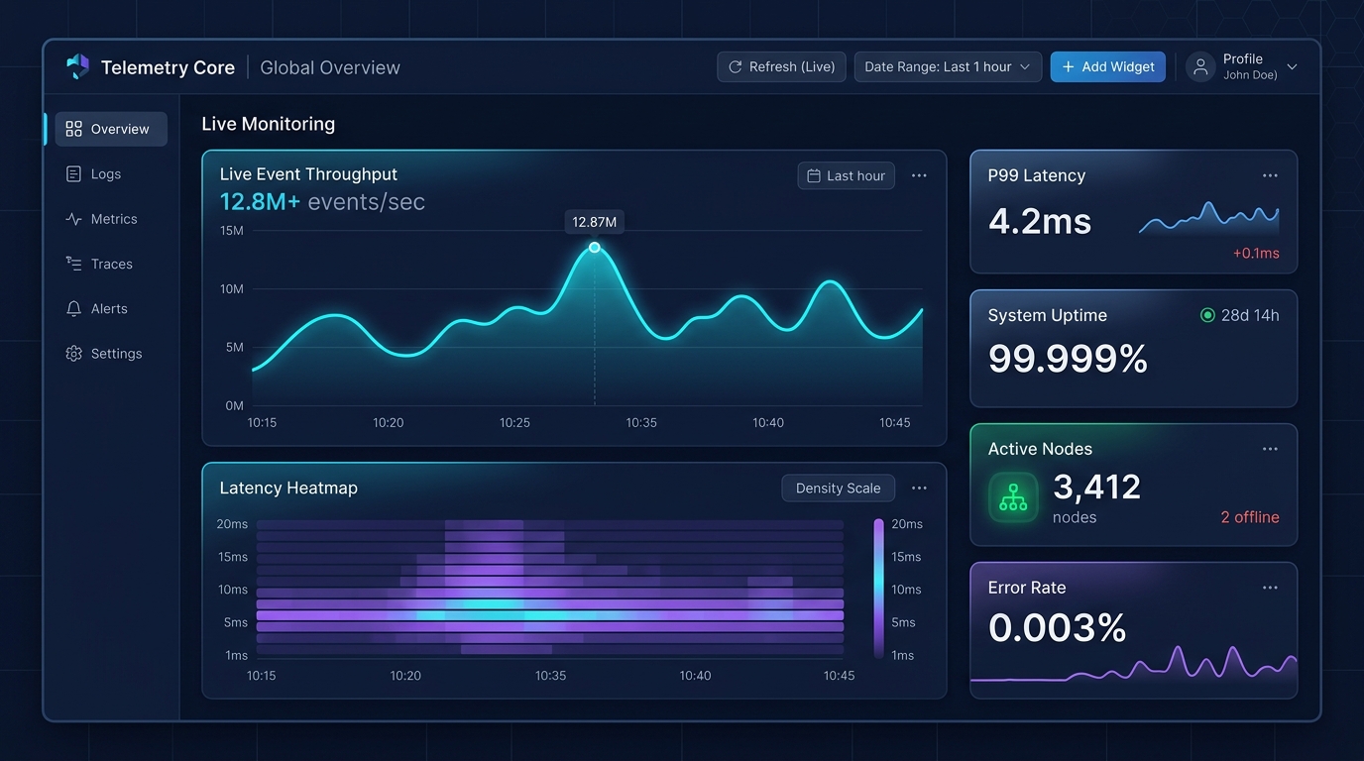1364x761 pixels.
Task: Click the Last hour chart filter button
Action: (x=846, y=175)
